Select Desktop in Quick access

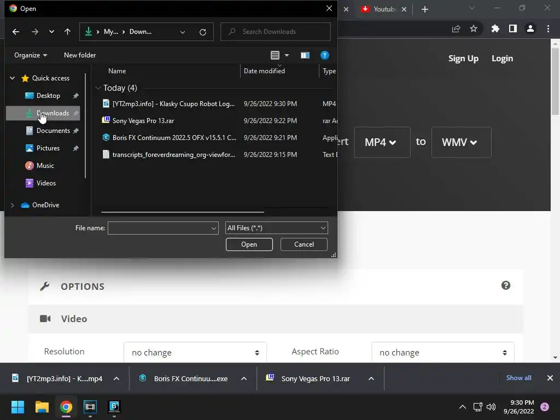pyautogui.click(x=48, y=96)
